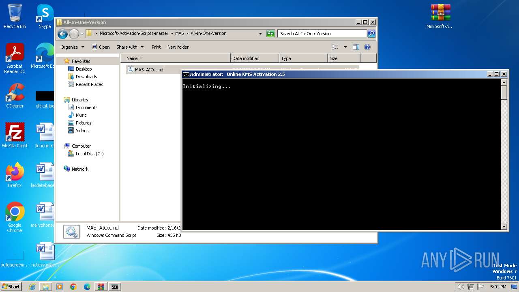Click the Explorer Forward navigation button

coord(74,34)
